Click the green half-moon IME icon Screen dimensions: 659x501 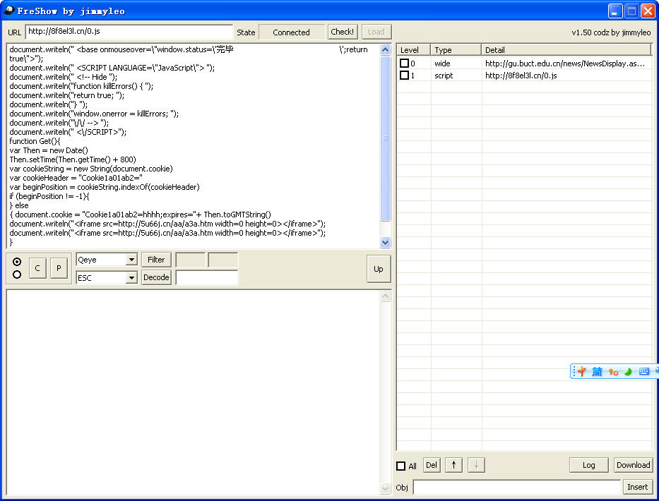click(x=629, y=371)
